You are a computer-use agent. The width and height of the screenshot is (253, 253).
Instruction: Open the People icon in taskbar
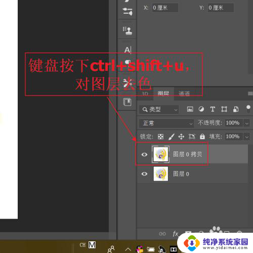pyautogui.click(x=111, y=249)
